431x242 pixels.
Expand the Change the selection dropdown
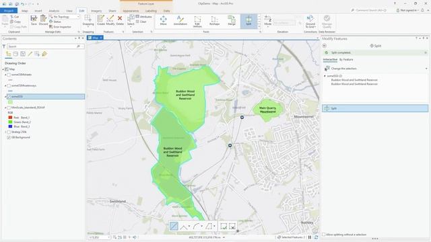[426, 69]
